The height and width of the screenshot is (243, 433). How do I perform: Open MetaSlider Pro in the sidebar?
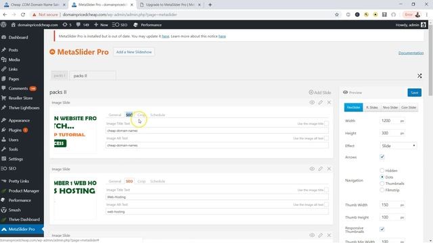(x=22, y=230)
